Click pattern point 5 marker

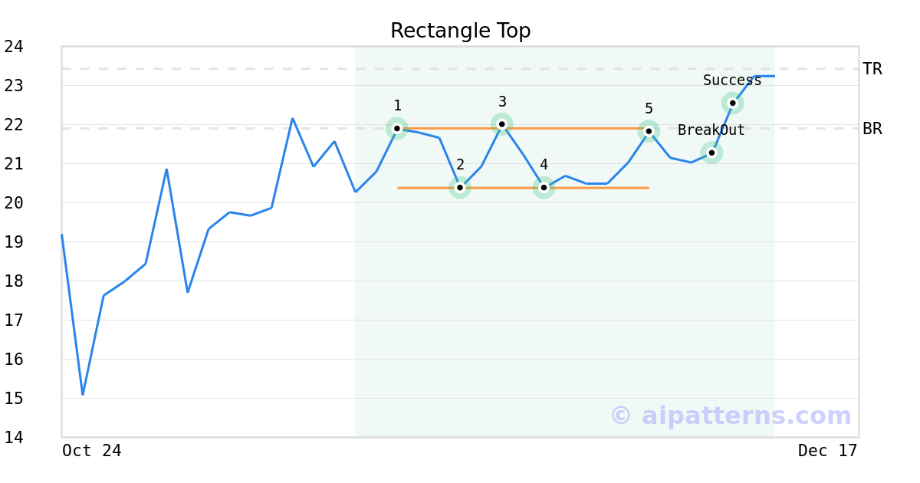point(649,131)
